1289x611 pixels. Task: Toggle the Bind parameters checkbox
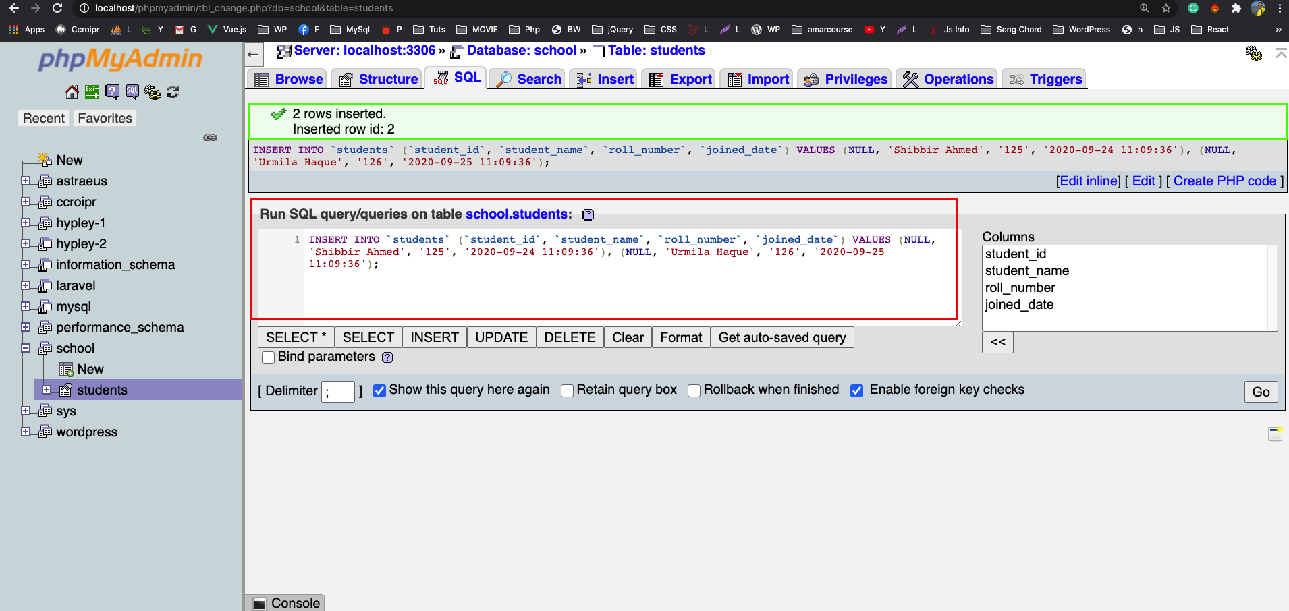click(269, 357)
